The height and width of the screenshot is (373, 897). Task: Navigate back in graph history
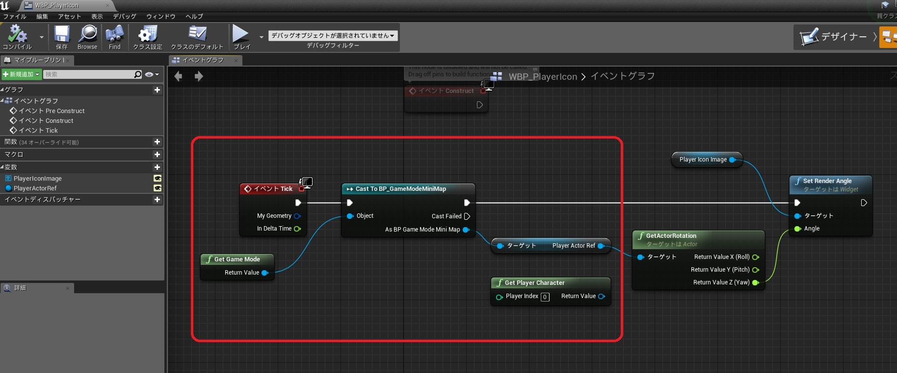(x=179, y=76)
